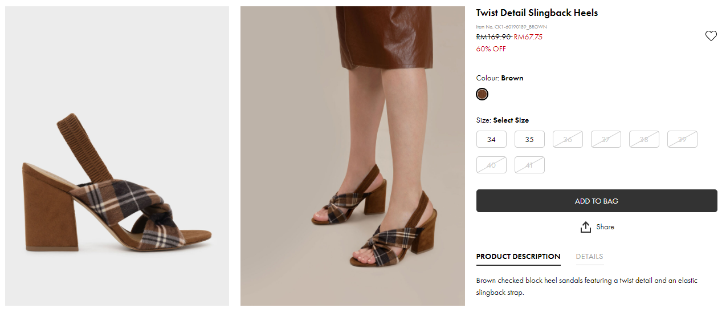Click the Twist Detail Slingback Heels title

[x=537, y=13]
